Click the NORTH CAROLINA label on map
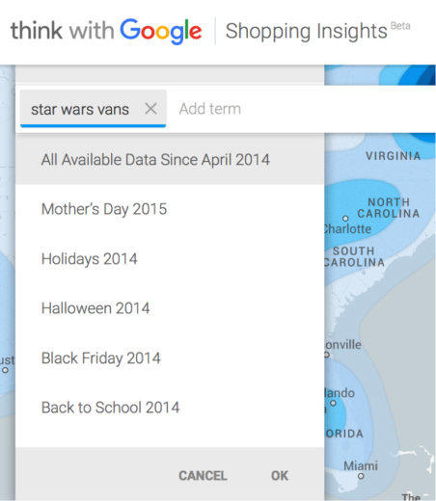Screen dimensions: 436x501 pos(389,208)
